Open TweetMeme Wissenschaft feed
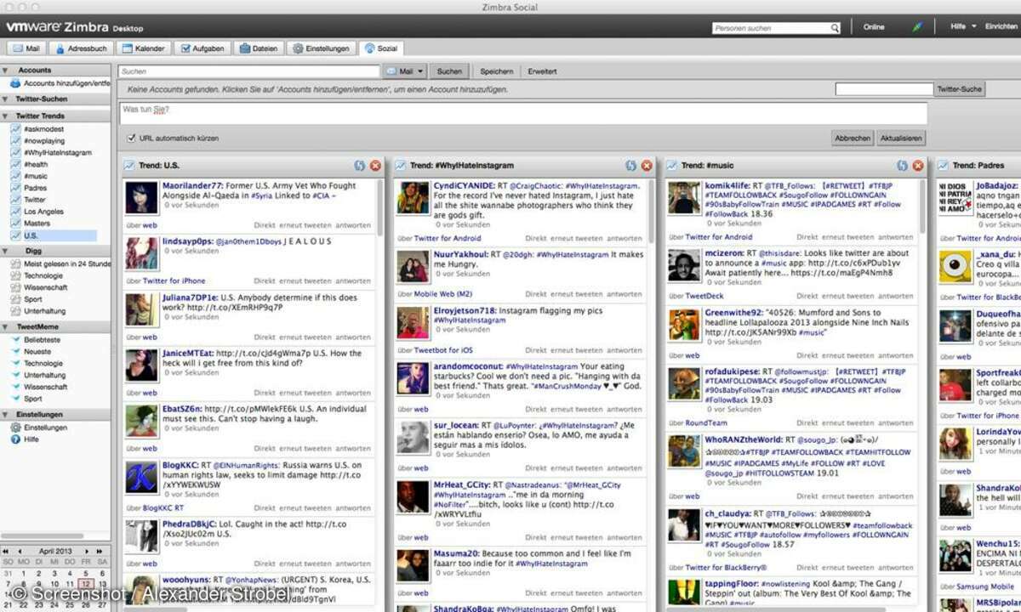 (x=46, y=387)
